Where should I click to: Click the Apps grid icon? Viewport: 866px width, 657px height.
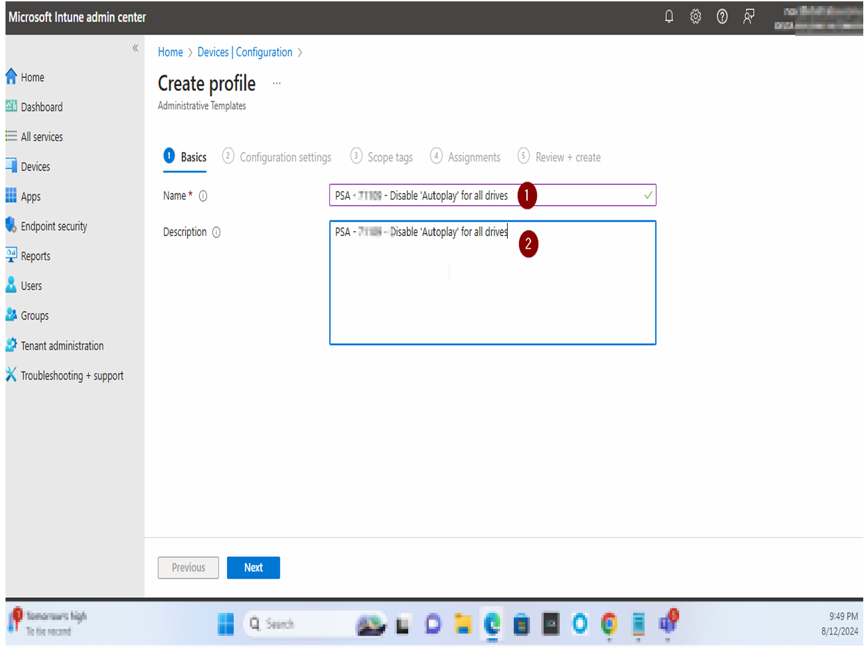click(11, 195)
